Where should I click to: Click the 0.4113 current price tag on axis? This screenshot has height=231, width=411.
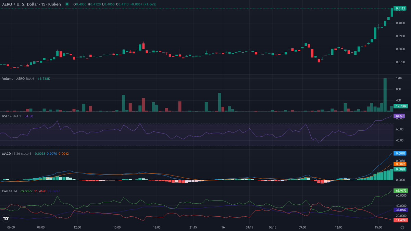pyautogui.click(x=400, y=8)
